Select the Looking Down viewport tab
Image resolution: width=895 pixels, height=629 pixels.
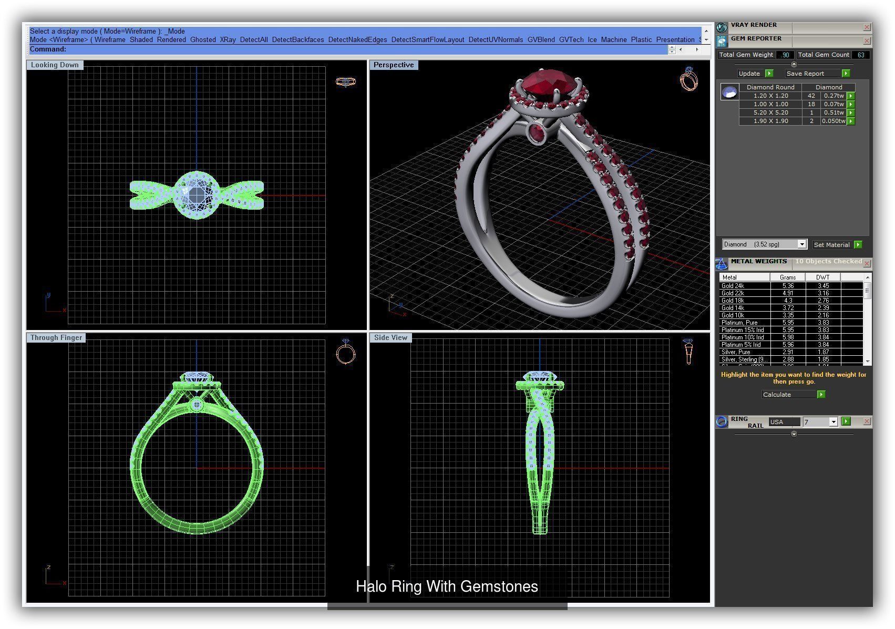click(55, 65)
